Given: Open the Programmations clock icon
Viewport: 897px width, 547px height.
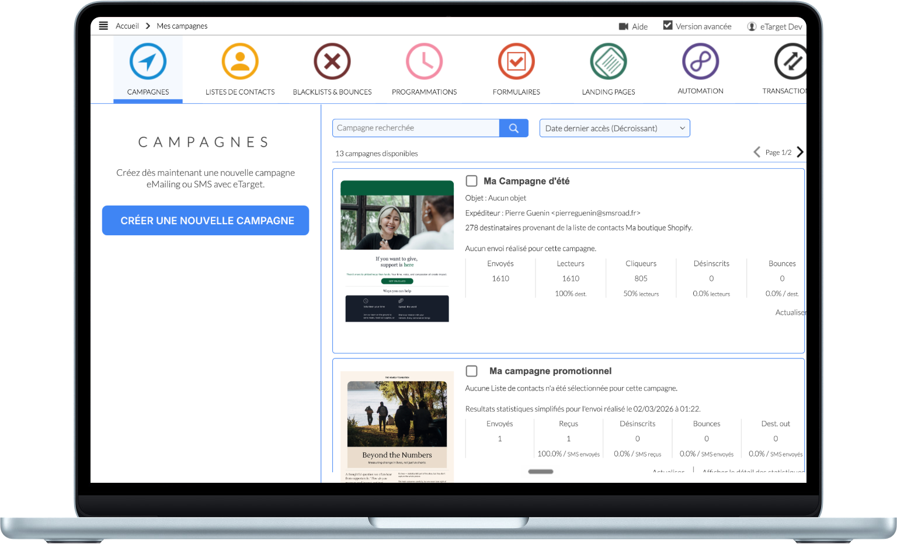Looking at the screenshot, I should pos(425,61).
